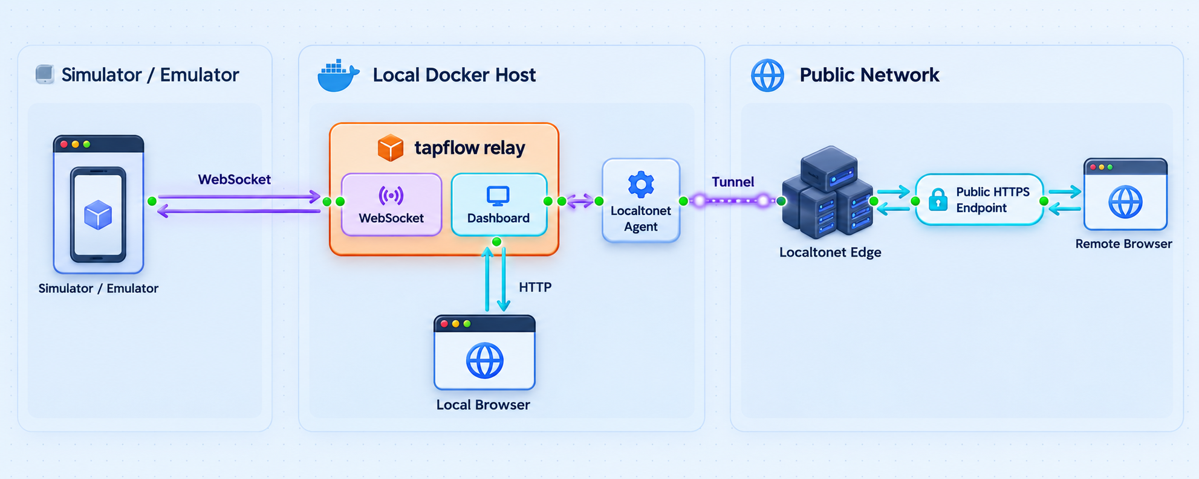Click the WebSocket broadcast signal icon

pos(391,196)
